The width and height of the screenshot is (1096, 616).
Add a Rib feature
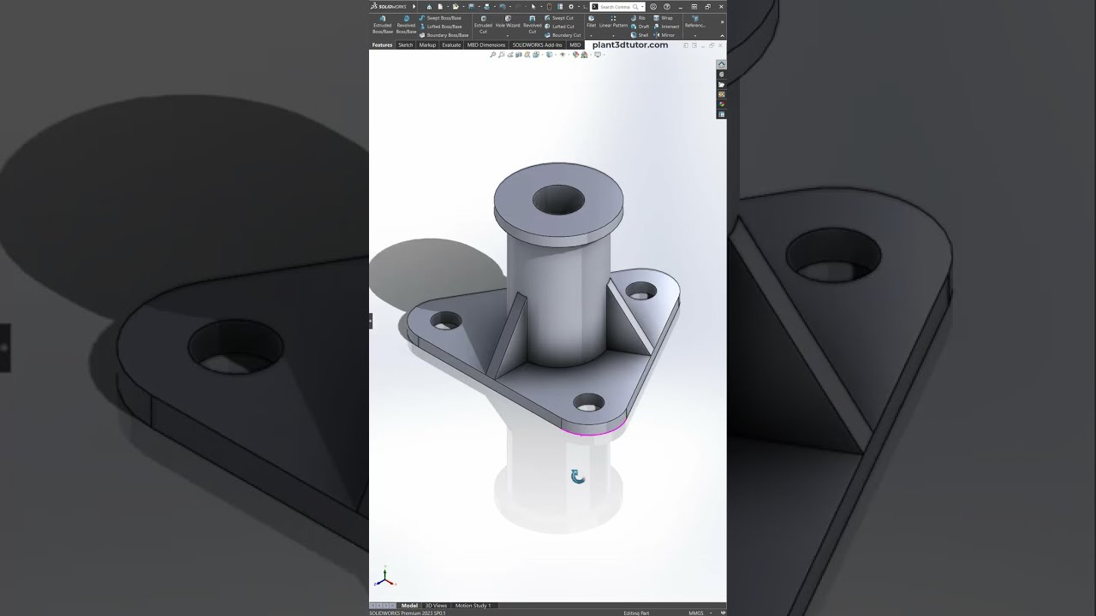638,18
